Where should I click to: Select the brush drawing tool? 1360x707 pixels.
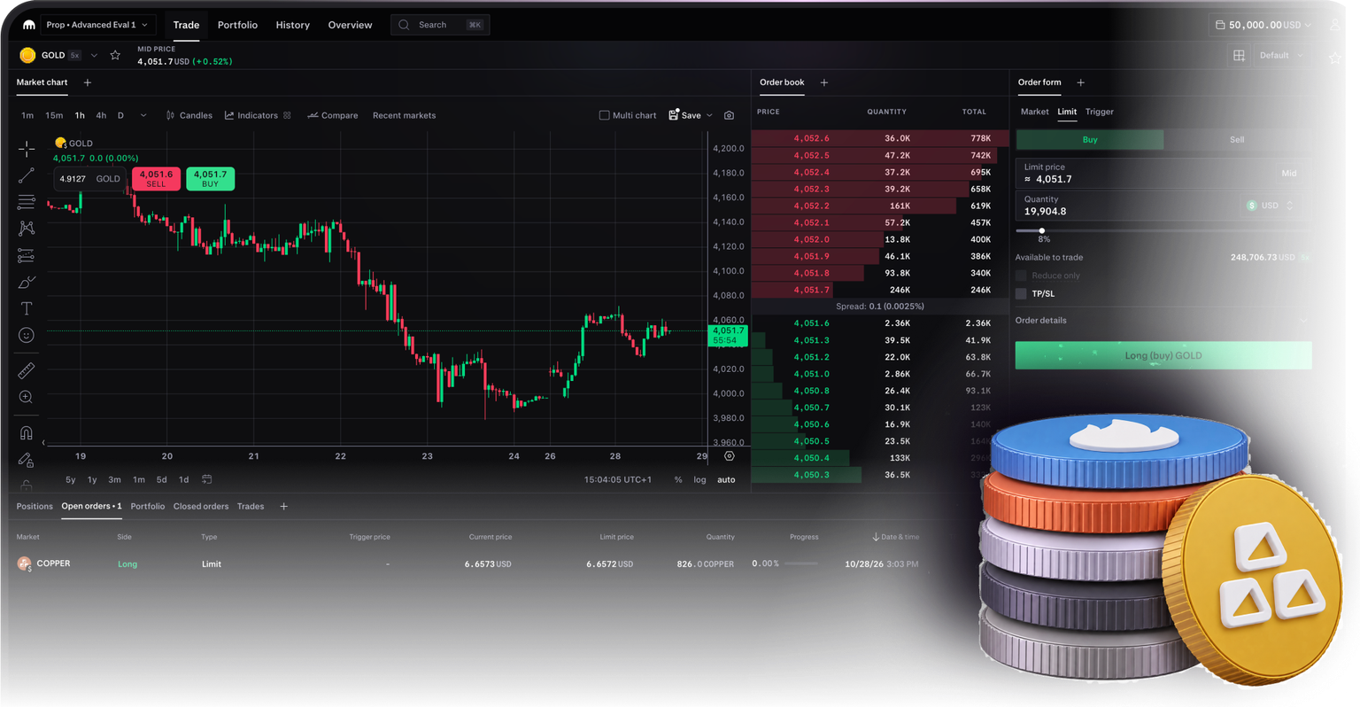(27, 282)
